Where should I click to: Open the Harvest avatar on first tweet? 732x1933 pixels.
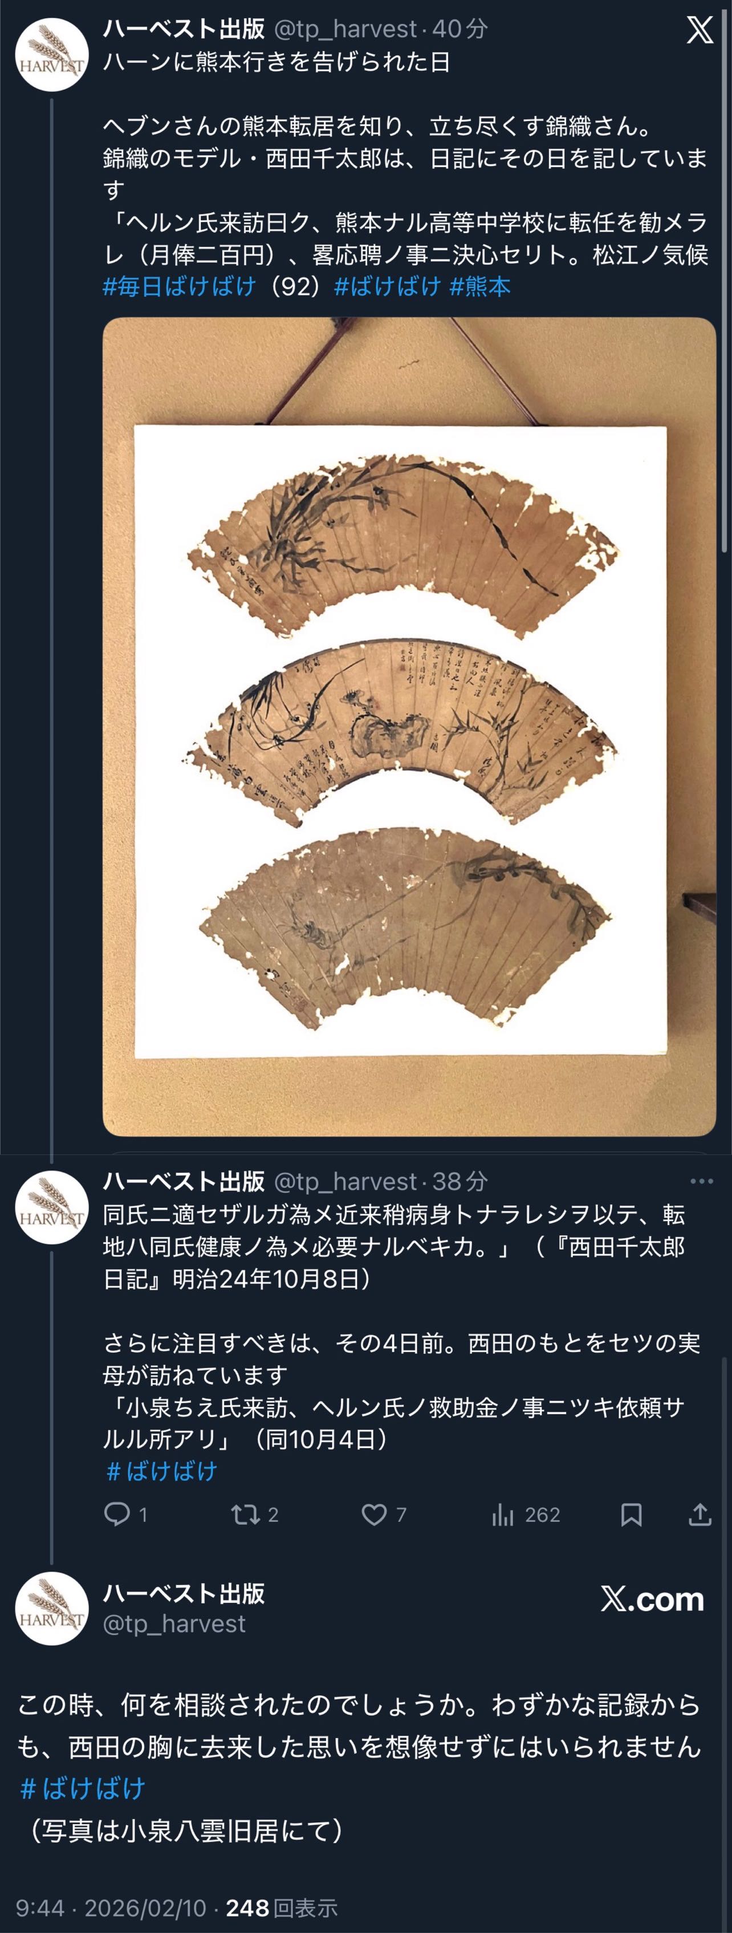(x=52, y=55)
